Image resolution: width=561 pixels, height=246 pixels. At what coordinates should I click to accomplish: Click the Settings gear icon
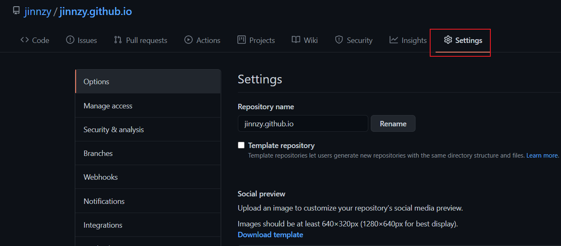pyautogui.click(x=448, y=40)
